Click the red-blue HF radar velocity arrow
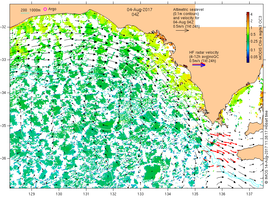Screen dimensions: 270x198 point(199,64)
